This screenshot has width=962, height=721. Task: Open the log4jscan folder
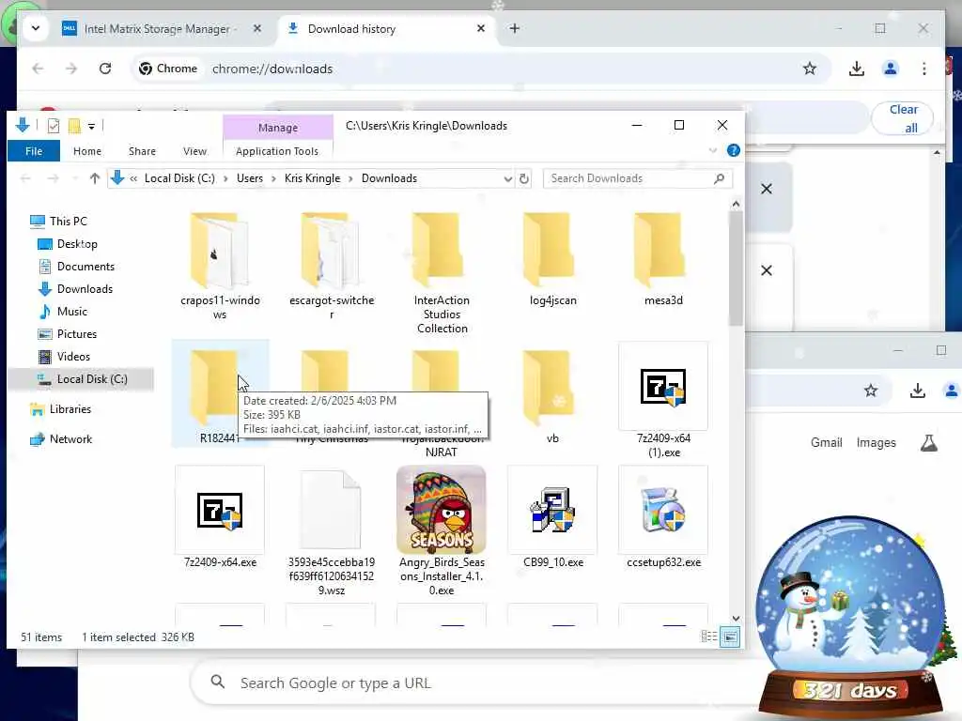552,259
